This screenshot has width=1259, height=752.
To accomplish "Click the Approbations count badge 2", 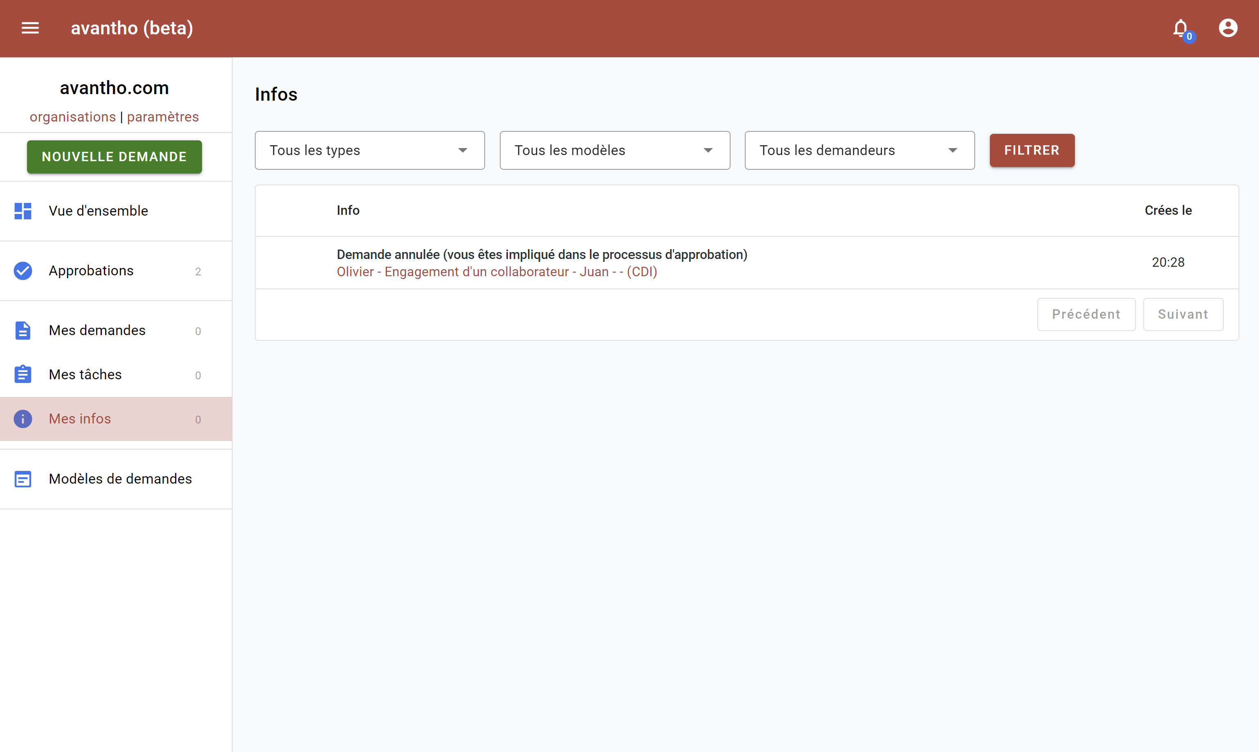I will tap(198, 272).
